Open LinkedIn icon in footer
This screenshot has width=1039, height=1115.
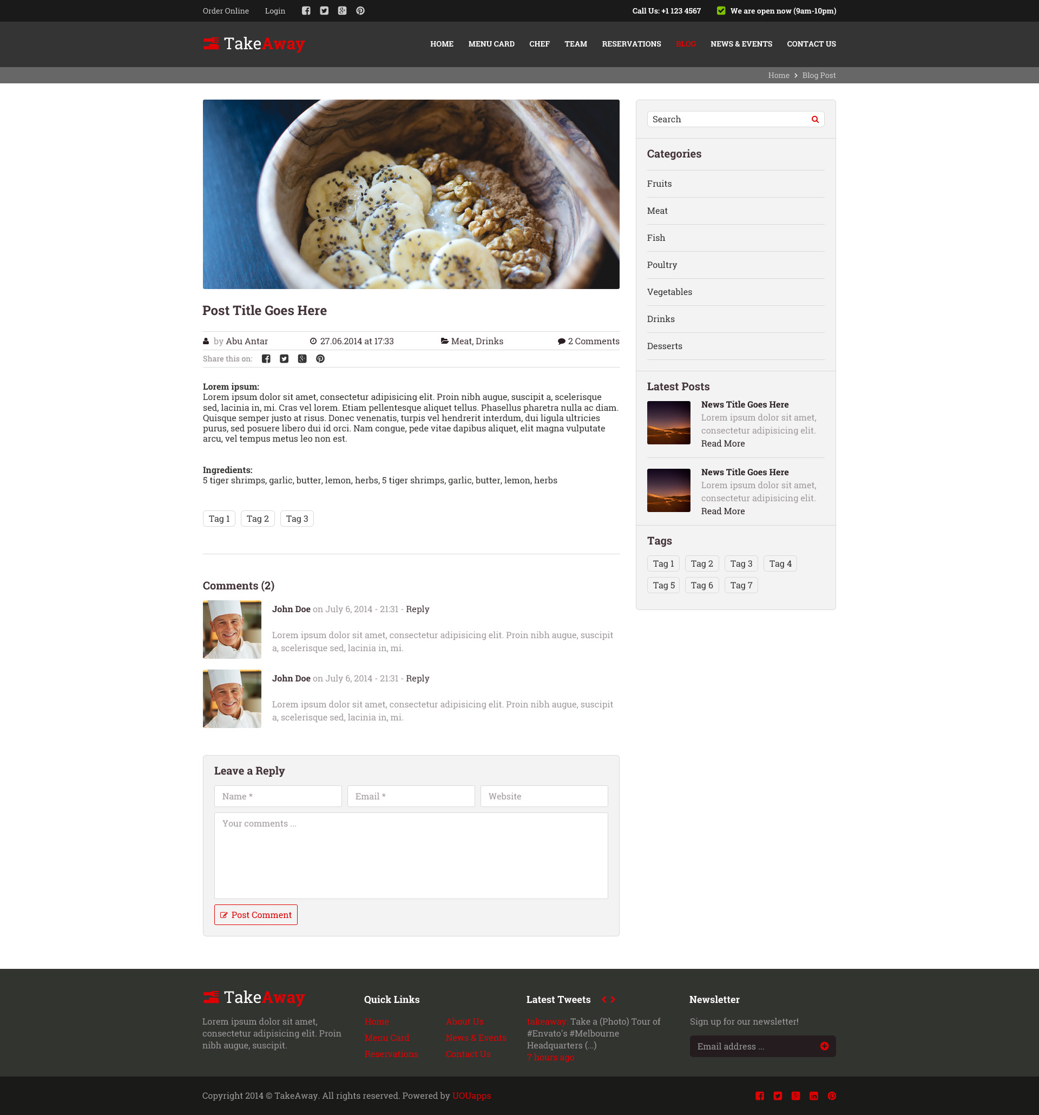click(813, 1096)
